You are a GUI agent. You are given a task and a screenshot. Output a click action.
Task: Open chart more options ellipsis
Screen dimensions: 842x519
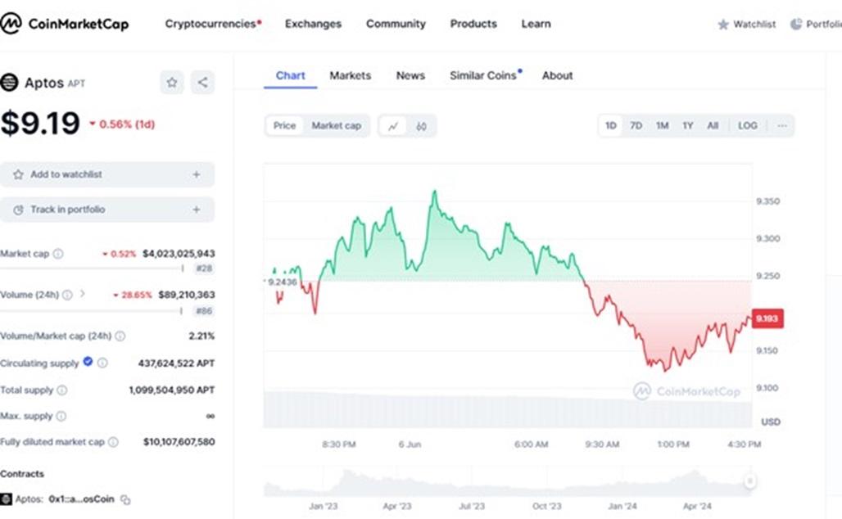click(782, 125)
